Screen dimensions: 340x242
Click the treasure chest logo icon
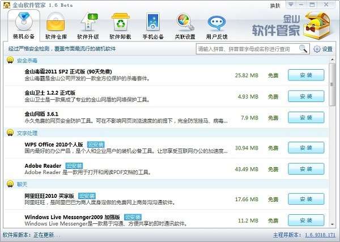(x=317, y=25)
